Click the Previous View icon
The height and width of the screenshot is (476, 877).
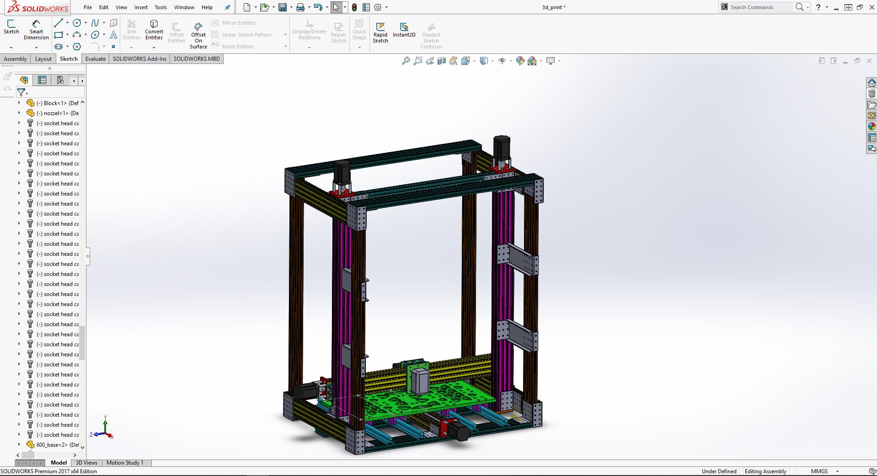[429, 61]
